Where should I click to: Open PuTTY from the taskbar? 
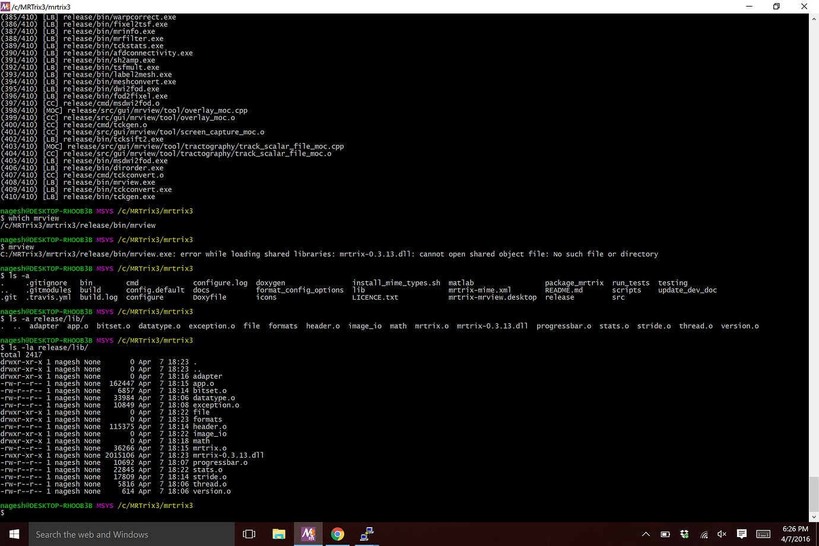pos(366,534)
